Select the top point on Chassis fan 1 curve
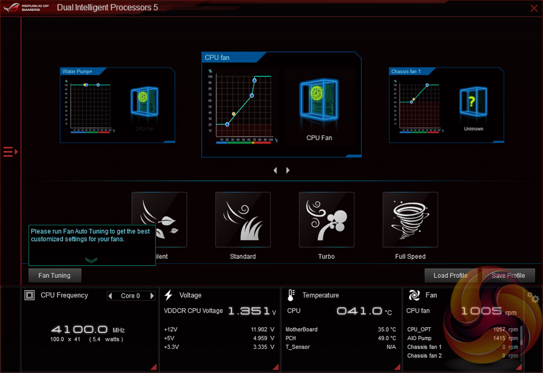This screenshot has width=543, height=373. click(427, 85)
